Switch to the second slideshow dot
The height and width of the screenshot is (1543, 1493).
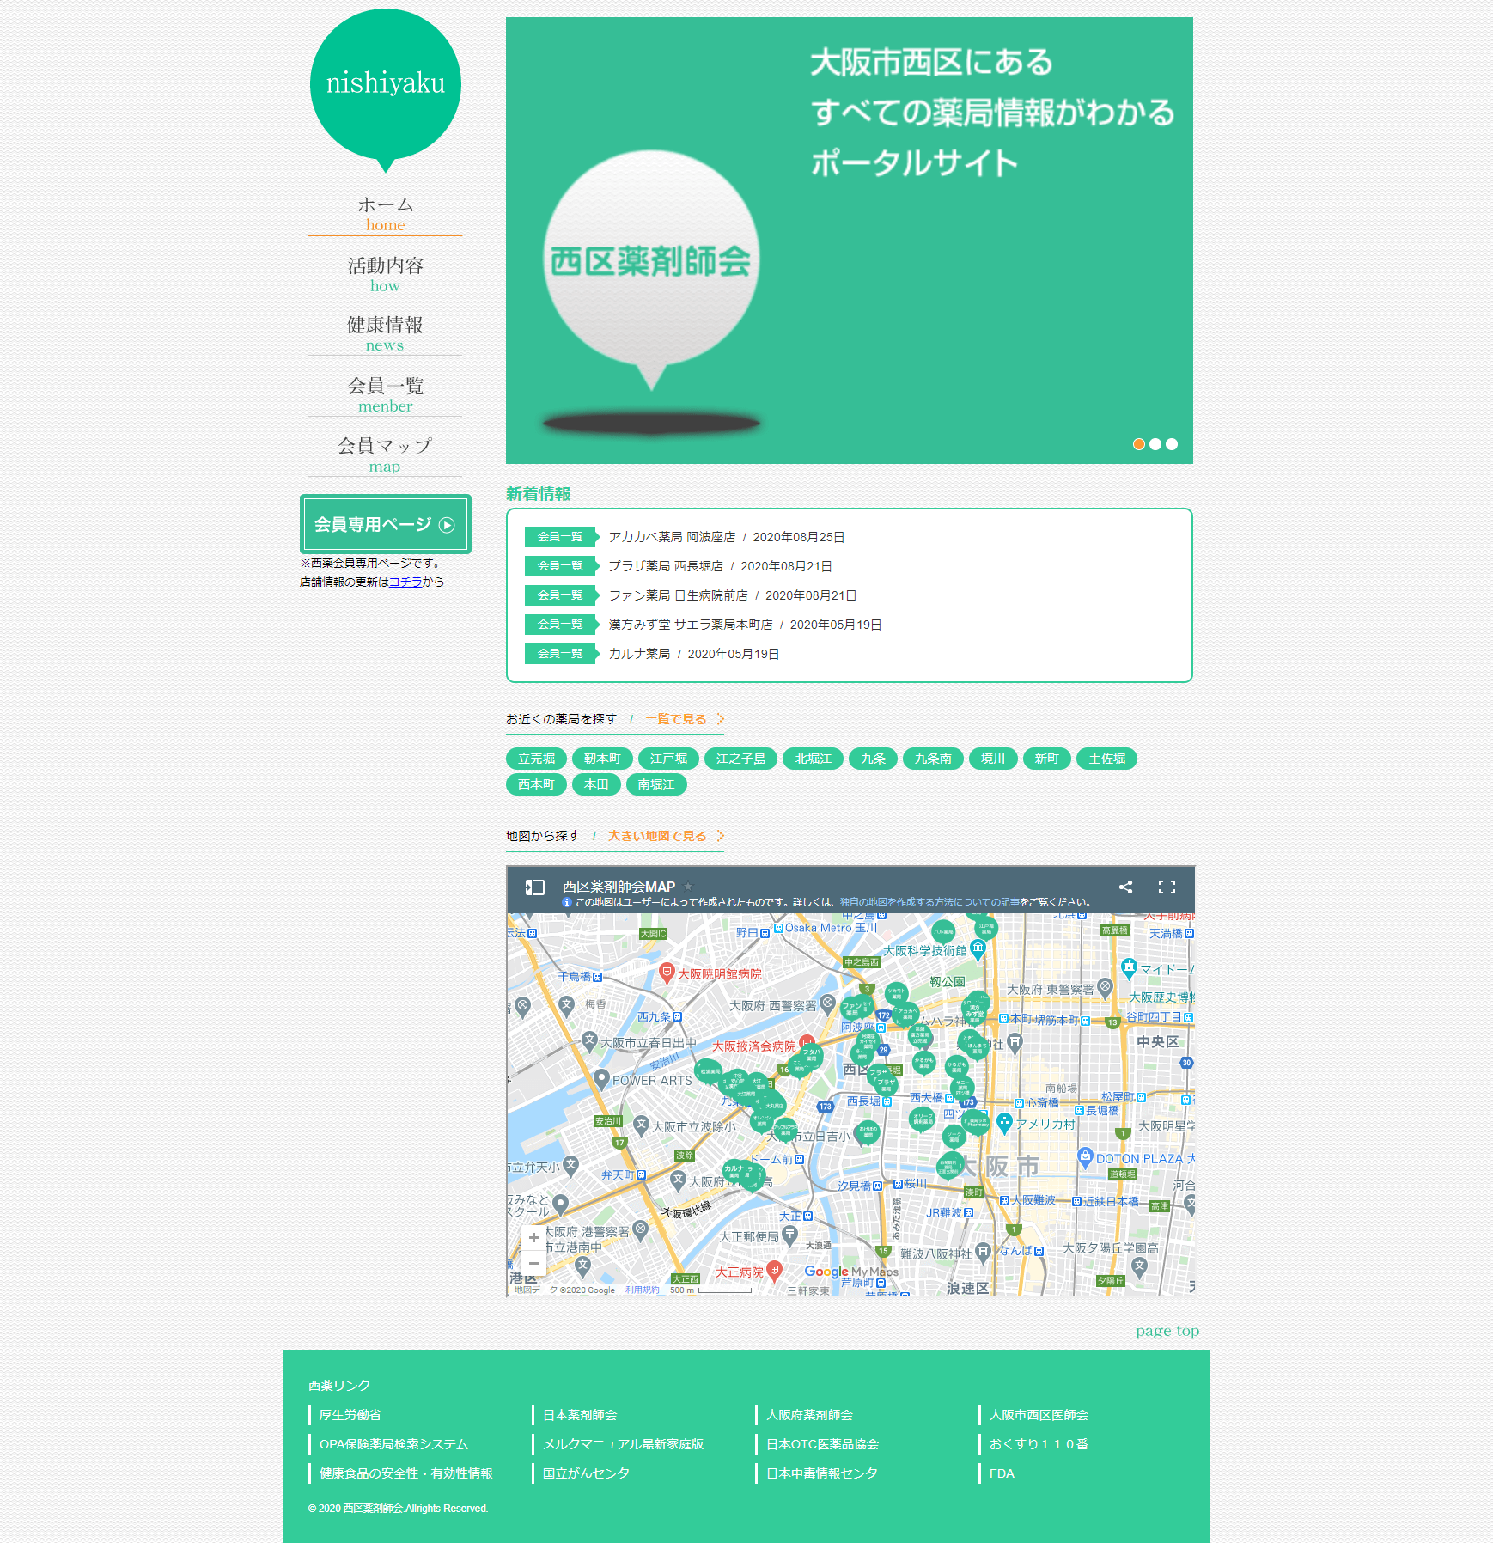(x=1155, y=444)
